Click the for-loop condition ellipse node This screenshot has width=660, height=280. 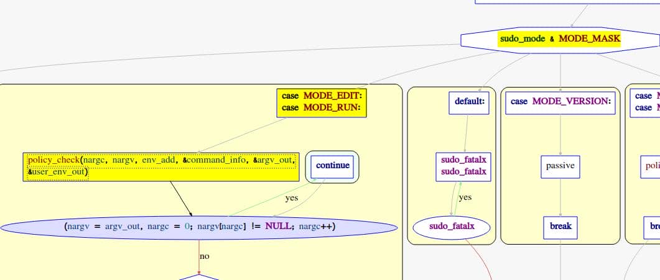(199, 227)
